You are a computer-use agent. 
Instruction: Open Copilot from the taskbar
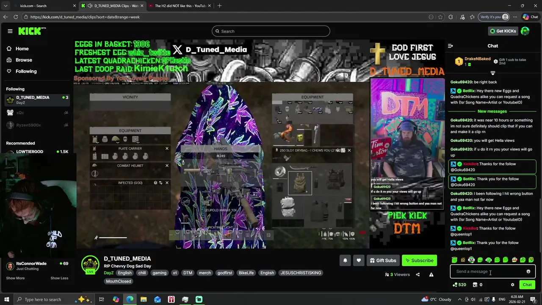[x=116, y=299]
